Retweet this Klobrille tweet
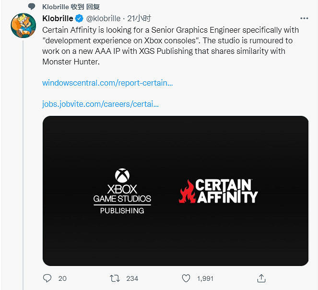Screen dimensions: 318x290 click(115, 278)
